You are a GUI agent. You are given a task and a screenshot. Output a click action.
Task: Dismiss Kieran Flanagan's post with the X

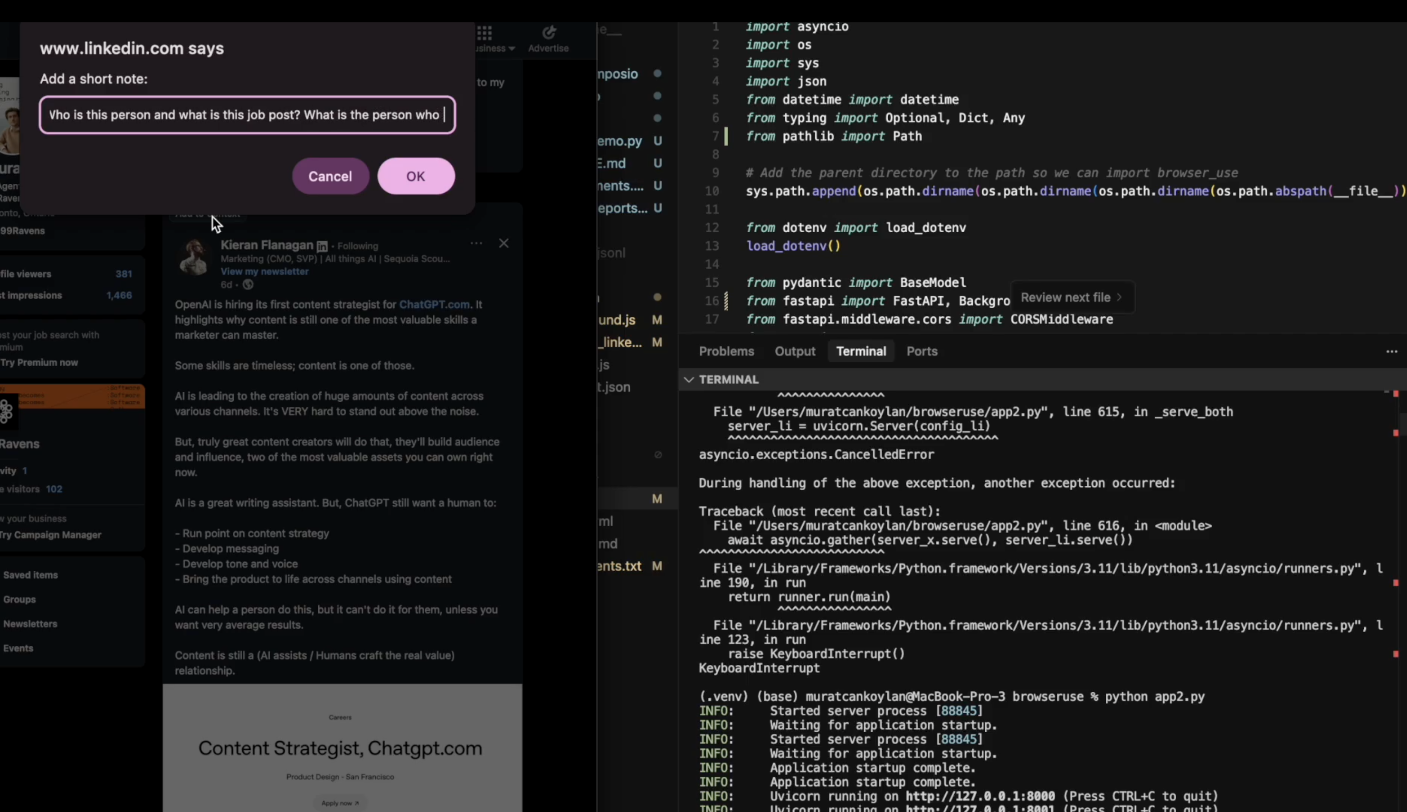coord(504,243)
